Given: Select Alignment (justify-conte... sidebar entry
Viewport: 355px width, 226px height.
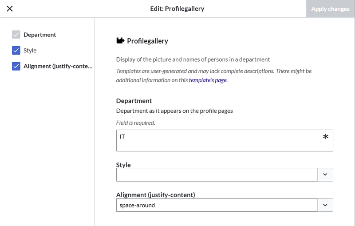Looking at the screenshot, I should tap(58, 66).
